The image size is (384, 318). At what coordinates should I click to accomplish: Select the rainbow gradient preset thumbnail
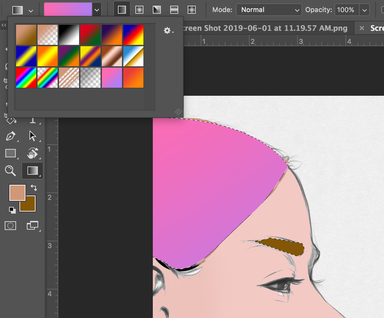26,78
